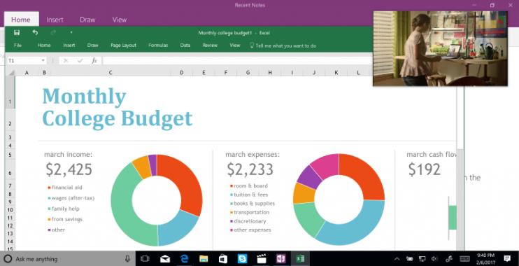
Task: Open the Formulas tab in Excel
Action: (158, 45)
